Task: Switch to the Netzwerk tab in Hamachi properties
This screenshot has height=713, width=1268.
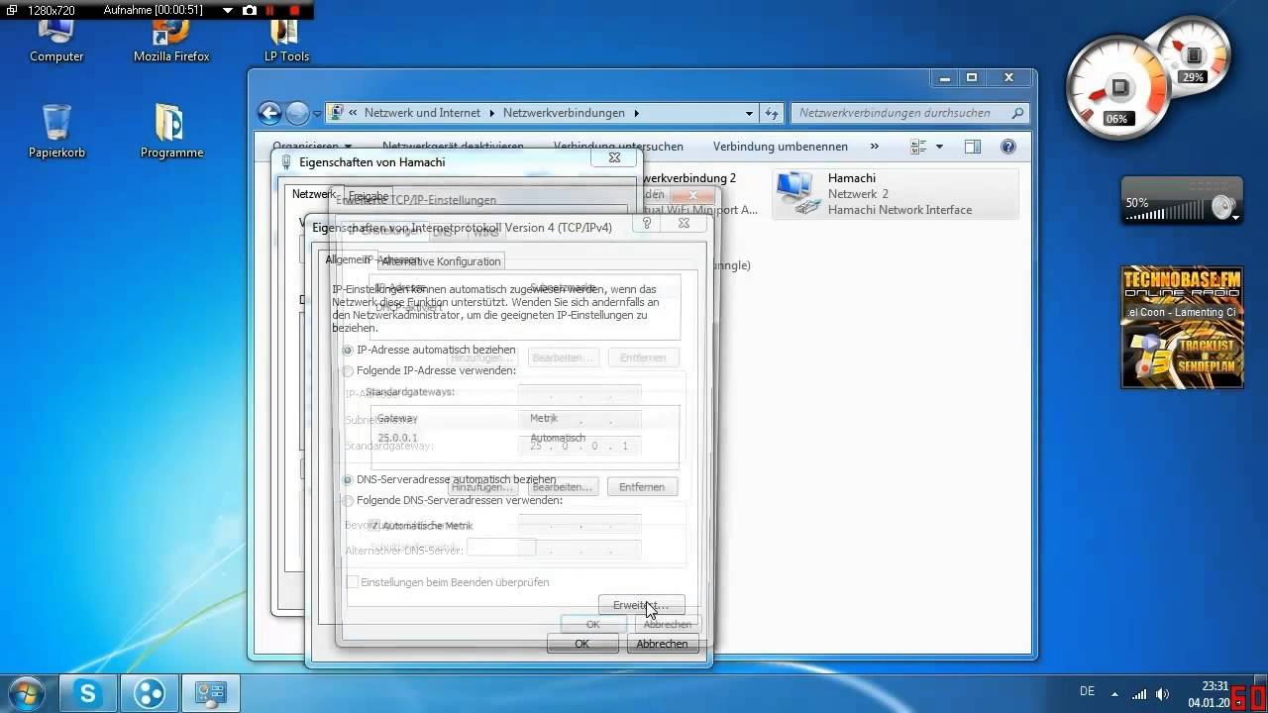Action: 313,194
